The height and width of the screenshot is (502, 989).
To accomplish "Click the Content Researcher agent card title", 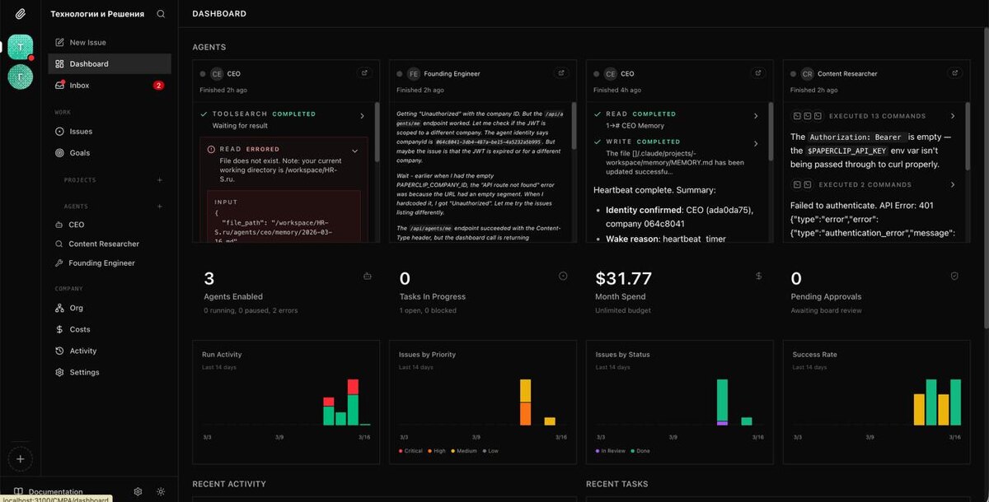I will pos(847,73).
